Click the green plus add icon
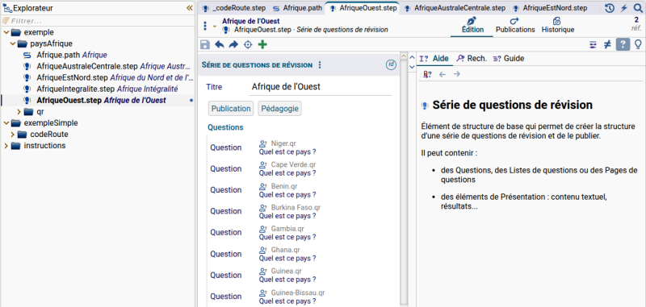The width and height of the screenshot is (646, 307). [x=262, y=44]
